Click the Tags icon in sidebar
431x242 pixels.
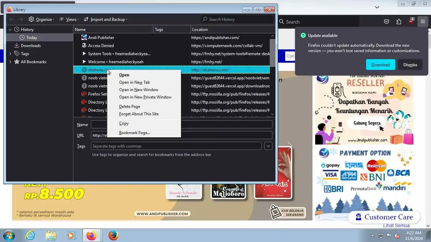click(17, 54)
